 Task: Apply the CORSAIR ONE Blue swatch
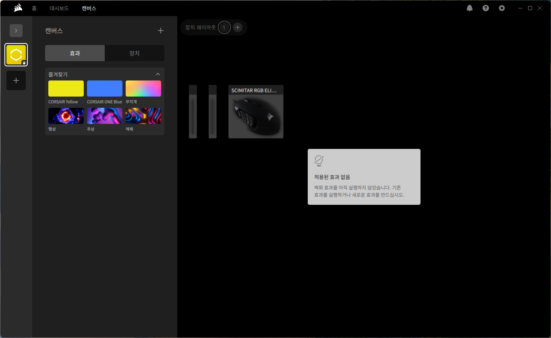pos(105,89)
